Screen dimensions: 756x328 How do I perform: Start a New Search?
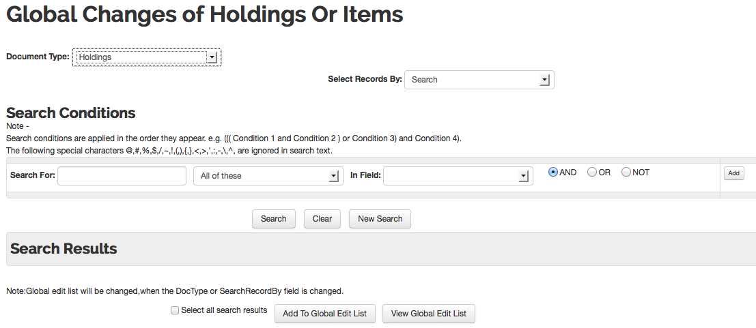[380, 219]
